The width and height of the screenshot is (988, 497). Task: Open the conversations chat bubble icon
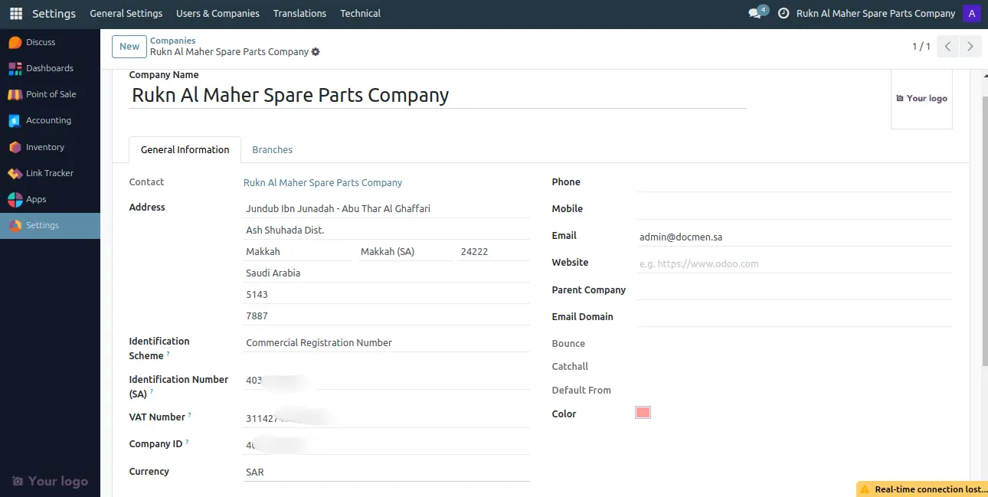[x=756, y=14]
